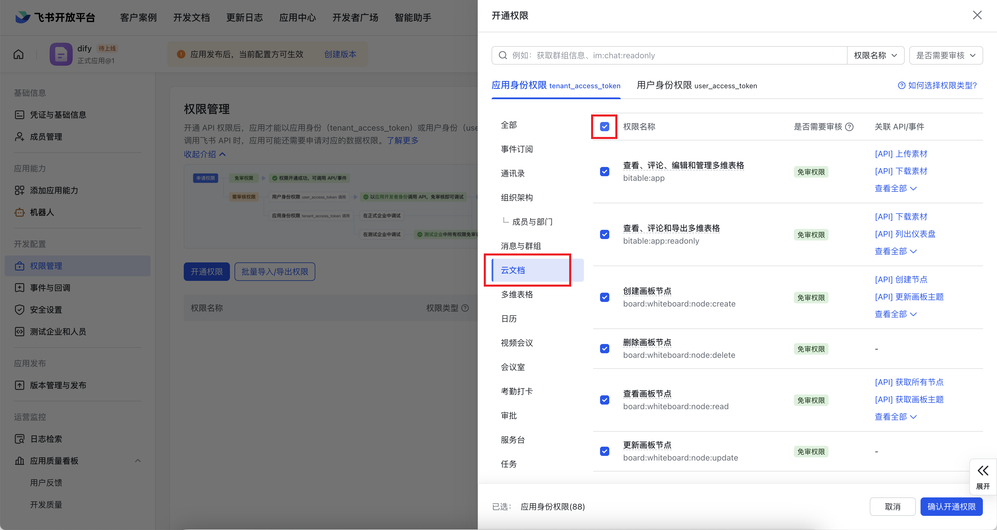The width and height of the screenshot is (997, 530).
Task: Click the review-required help question icon
Action: pyautogui.click(x=850, y=127)
